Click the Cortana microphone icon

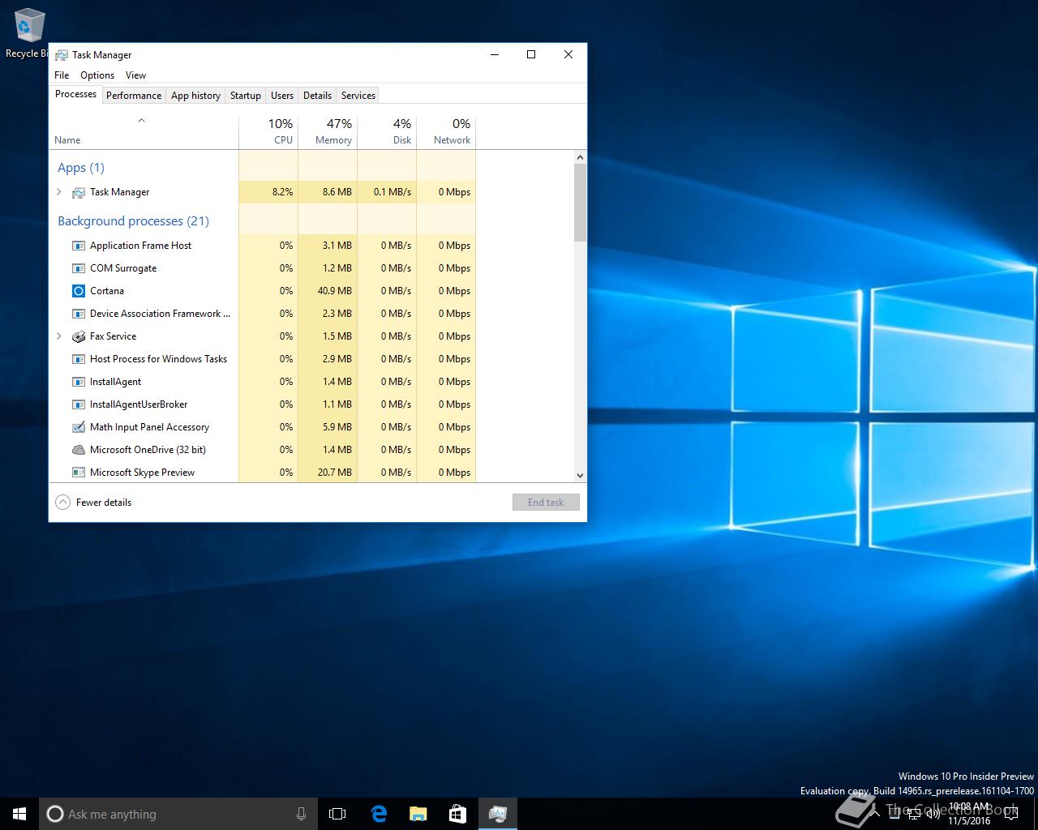point(301,814)
